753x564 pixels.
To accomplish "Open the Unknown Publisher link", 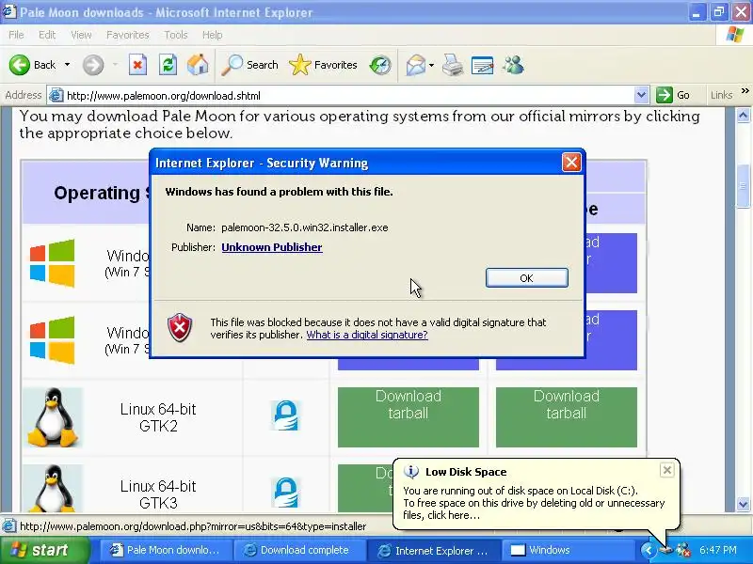I will coord(272,247).
